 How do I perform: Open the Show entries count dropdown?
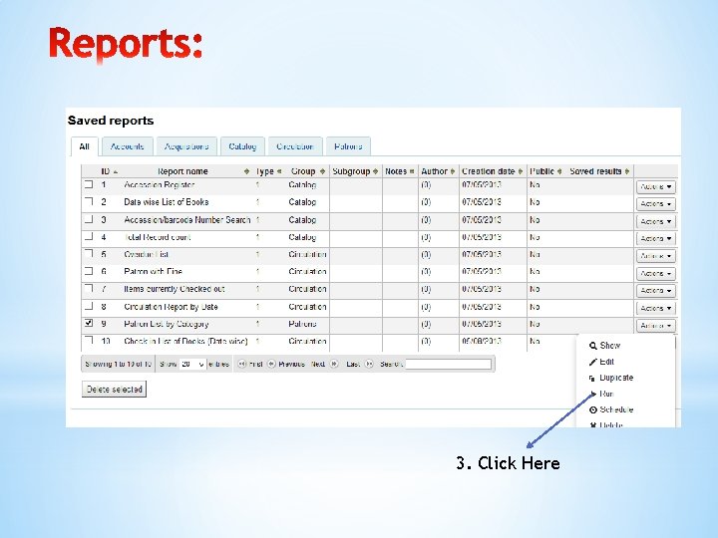(x=192, y=365)
